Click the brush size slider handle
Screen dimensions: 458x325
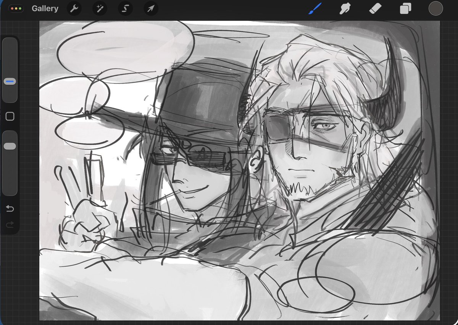[10, 81]
